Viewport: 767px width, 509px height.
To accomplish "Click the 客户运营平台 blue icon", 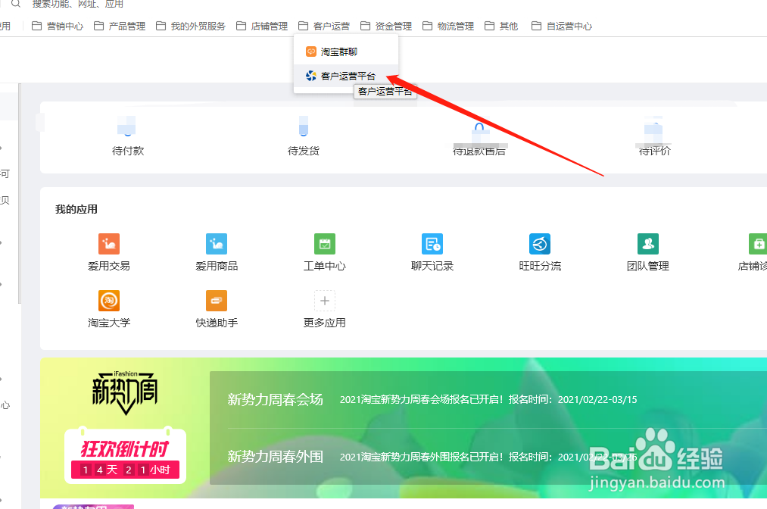I will coord(311,76).
